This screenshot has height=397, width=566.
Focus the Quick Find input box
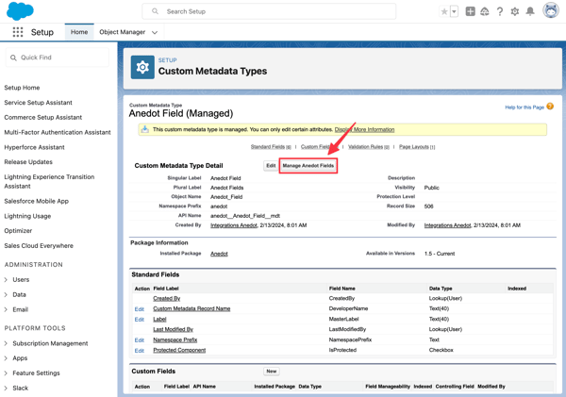coord(57,58)
